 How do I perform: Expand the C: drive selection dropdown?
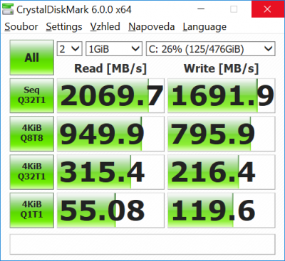(211, 49)
